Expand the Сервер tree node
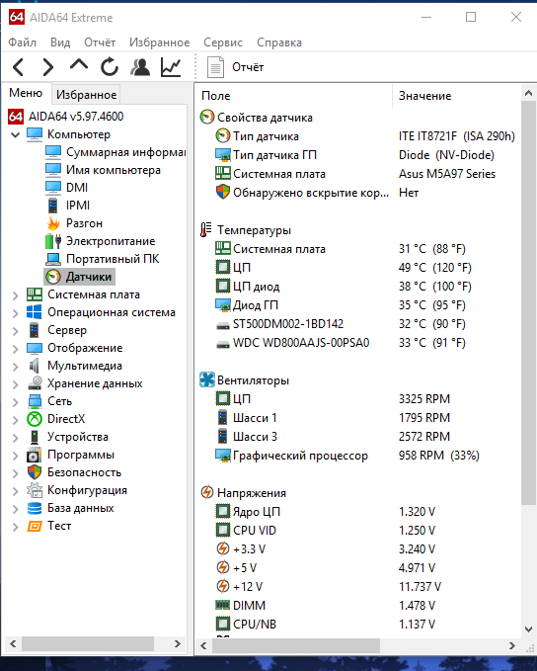This screenshot has height=671, width=537. pyautogui.click(x=16, y=331)
